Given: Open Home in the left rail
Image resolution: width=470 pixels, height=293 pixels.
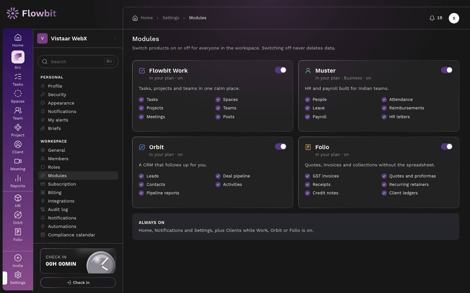Looking at the screenshot, I should point(18,40).
